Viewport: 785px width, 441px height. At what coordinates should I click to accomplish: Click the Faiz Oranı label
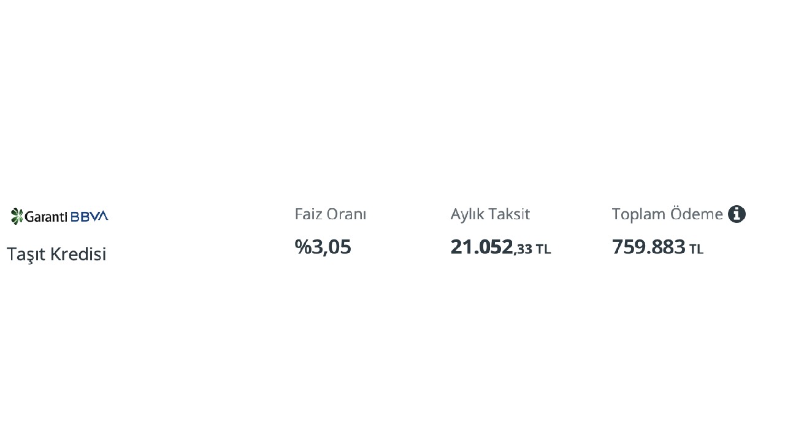pos(330,214)
